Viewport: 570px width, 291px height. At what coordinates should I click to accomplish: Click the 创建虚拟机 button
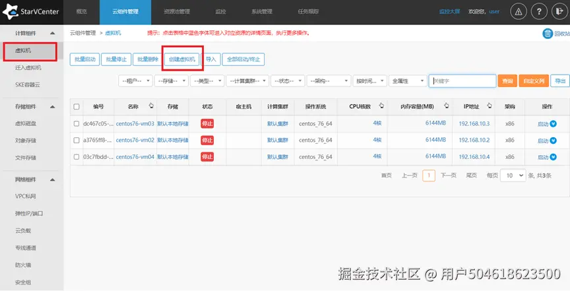click(x=182, y=59)
